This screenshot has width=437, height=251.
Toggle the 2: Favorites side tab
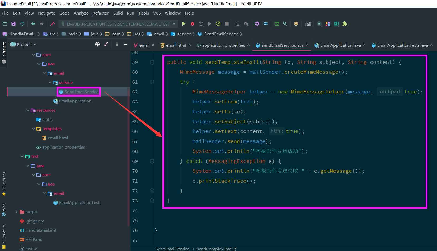coord(4,184)
